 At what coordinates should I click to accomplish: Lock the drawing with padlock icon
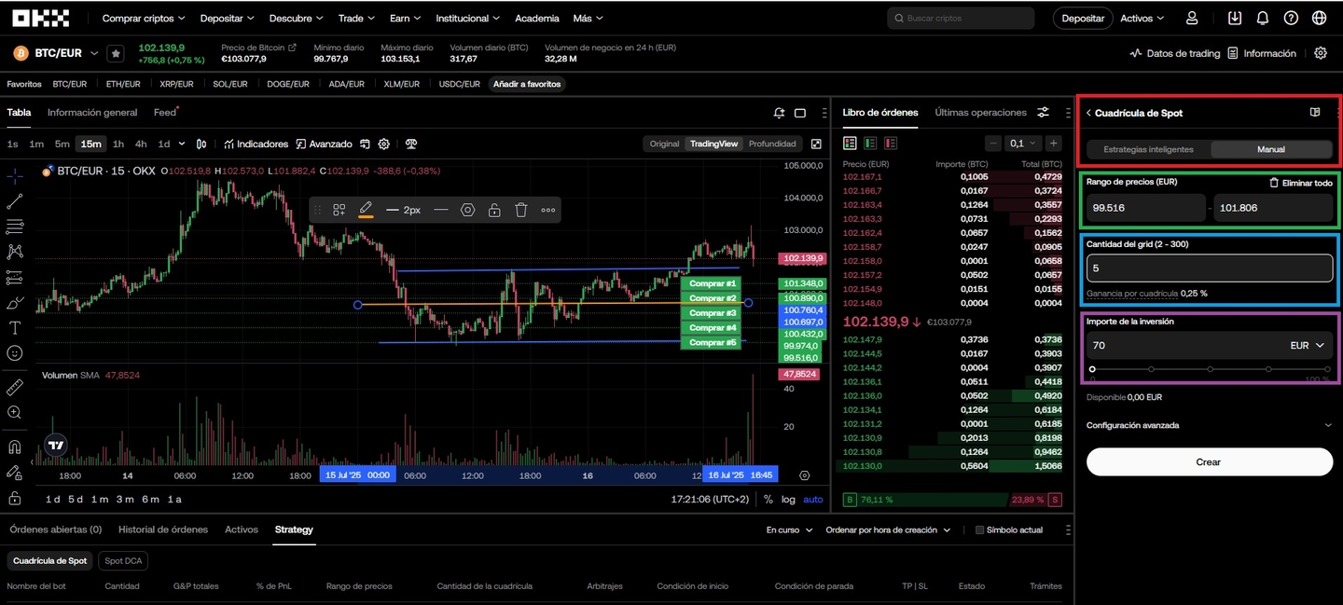(494, 210)
